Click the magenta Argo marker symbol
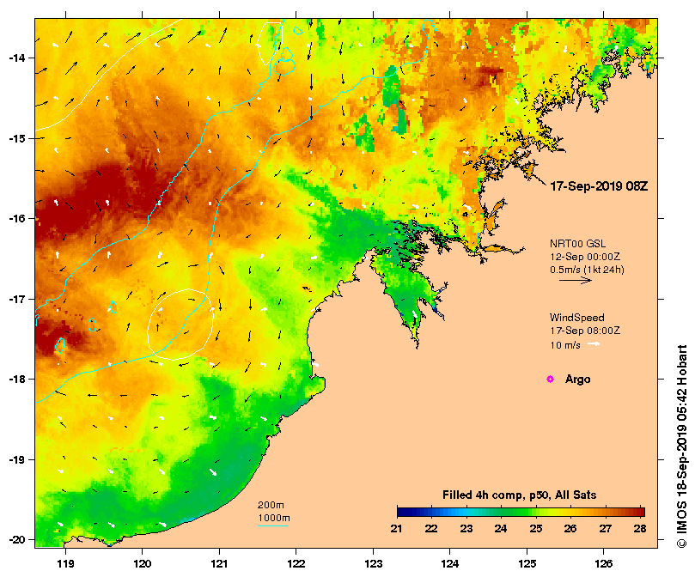 pos(550,379)
